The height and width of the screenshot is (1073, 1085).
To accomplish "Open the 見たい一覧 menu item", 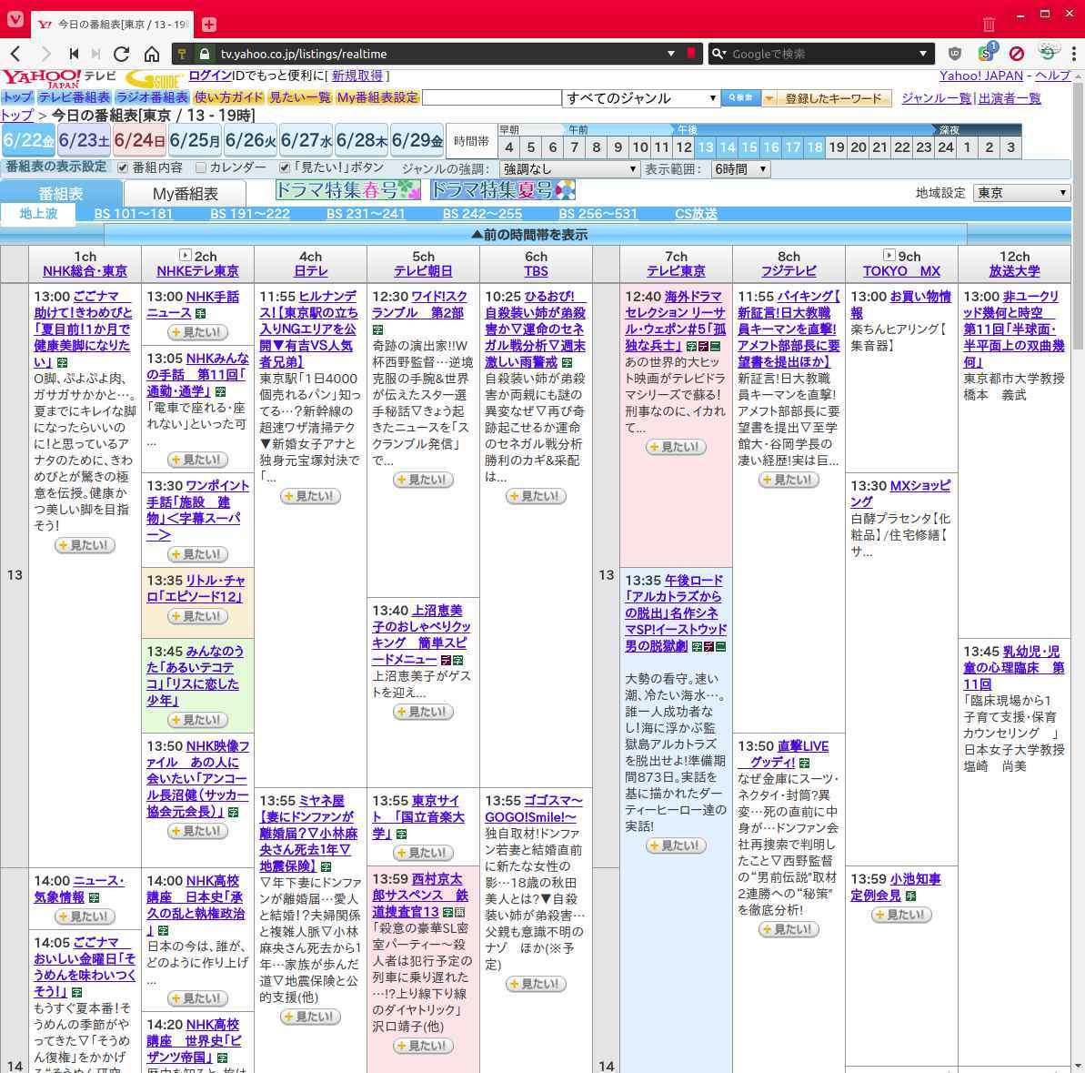I will tap(299, 97).
